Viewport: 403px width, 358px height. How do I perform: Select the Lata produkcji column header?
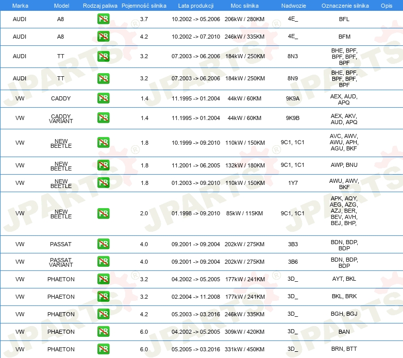tap(195, 5)
